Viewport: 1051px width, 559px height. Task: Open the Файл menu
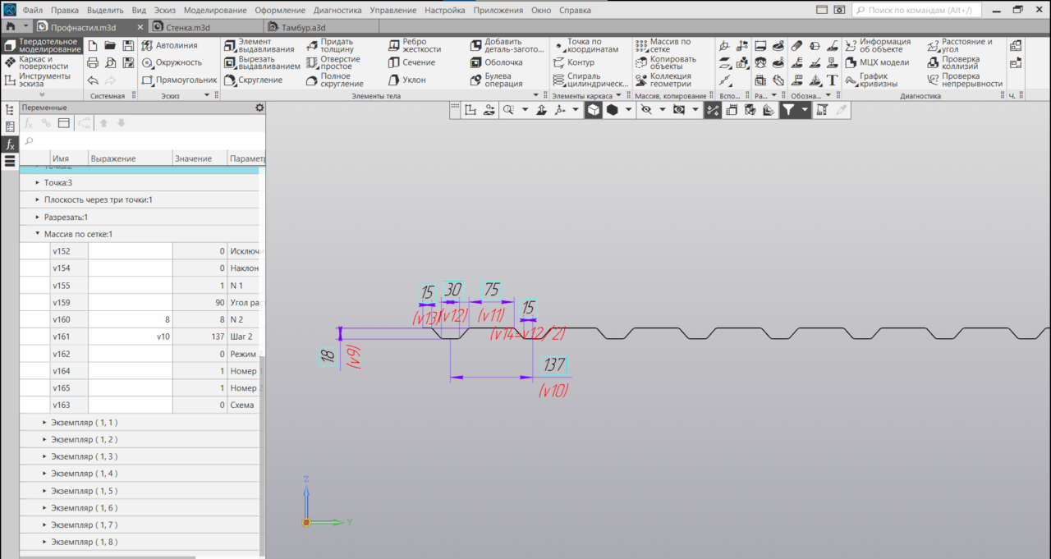click(x=33, y=11)
